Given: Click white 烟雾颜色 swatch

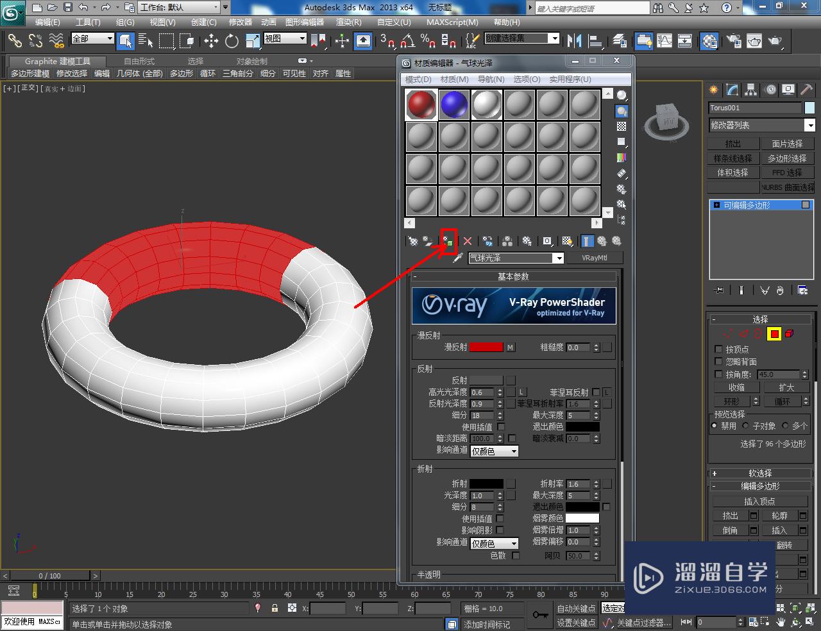Looking at the screenshot, I should point(582,518).
